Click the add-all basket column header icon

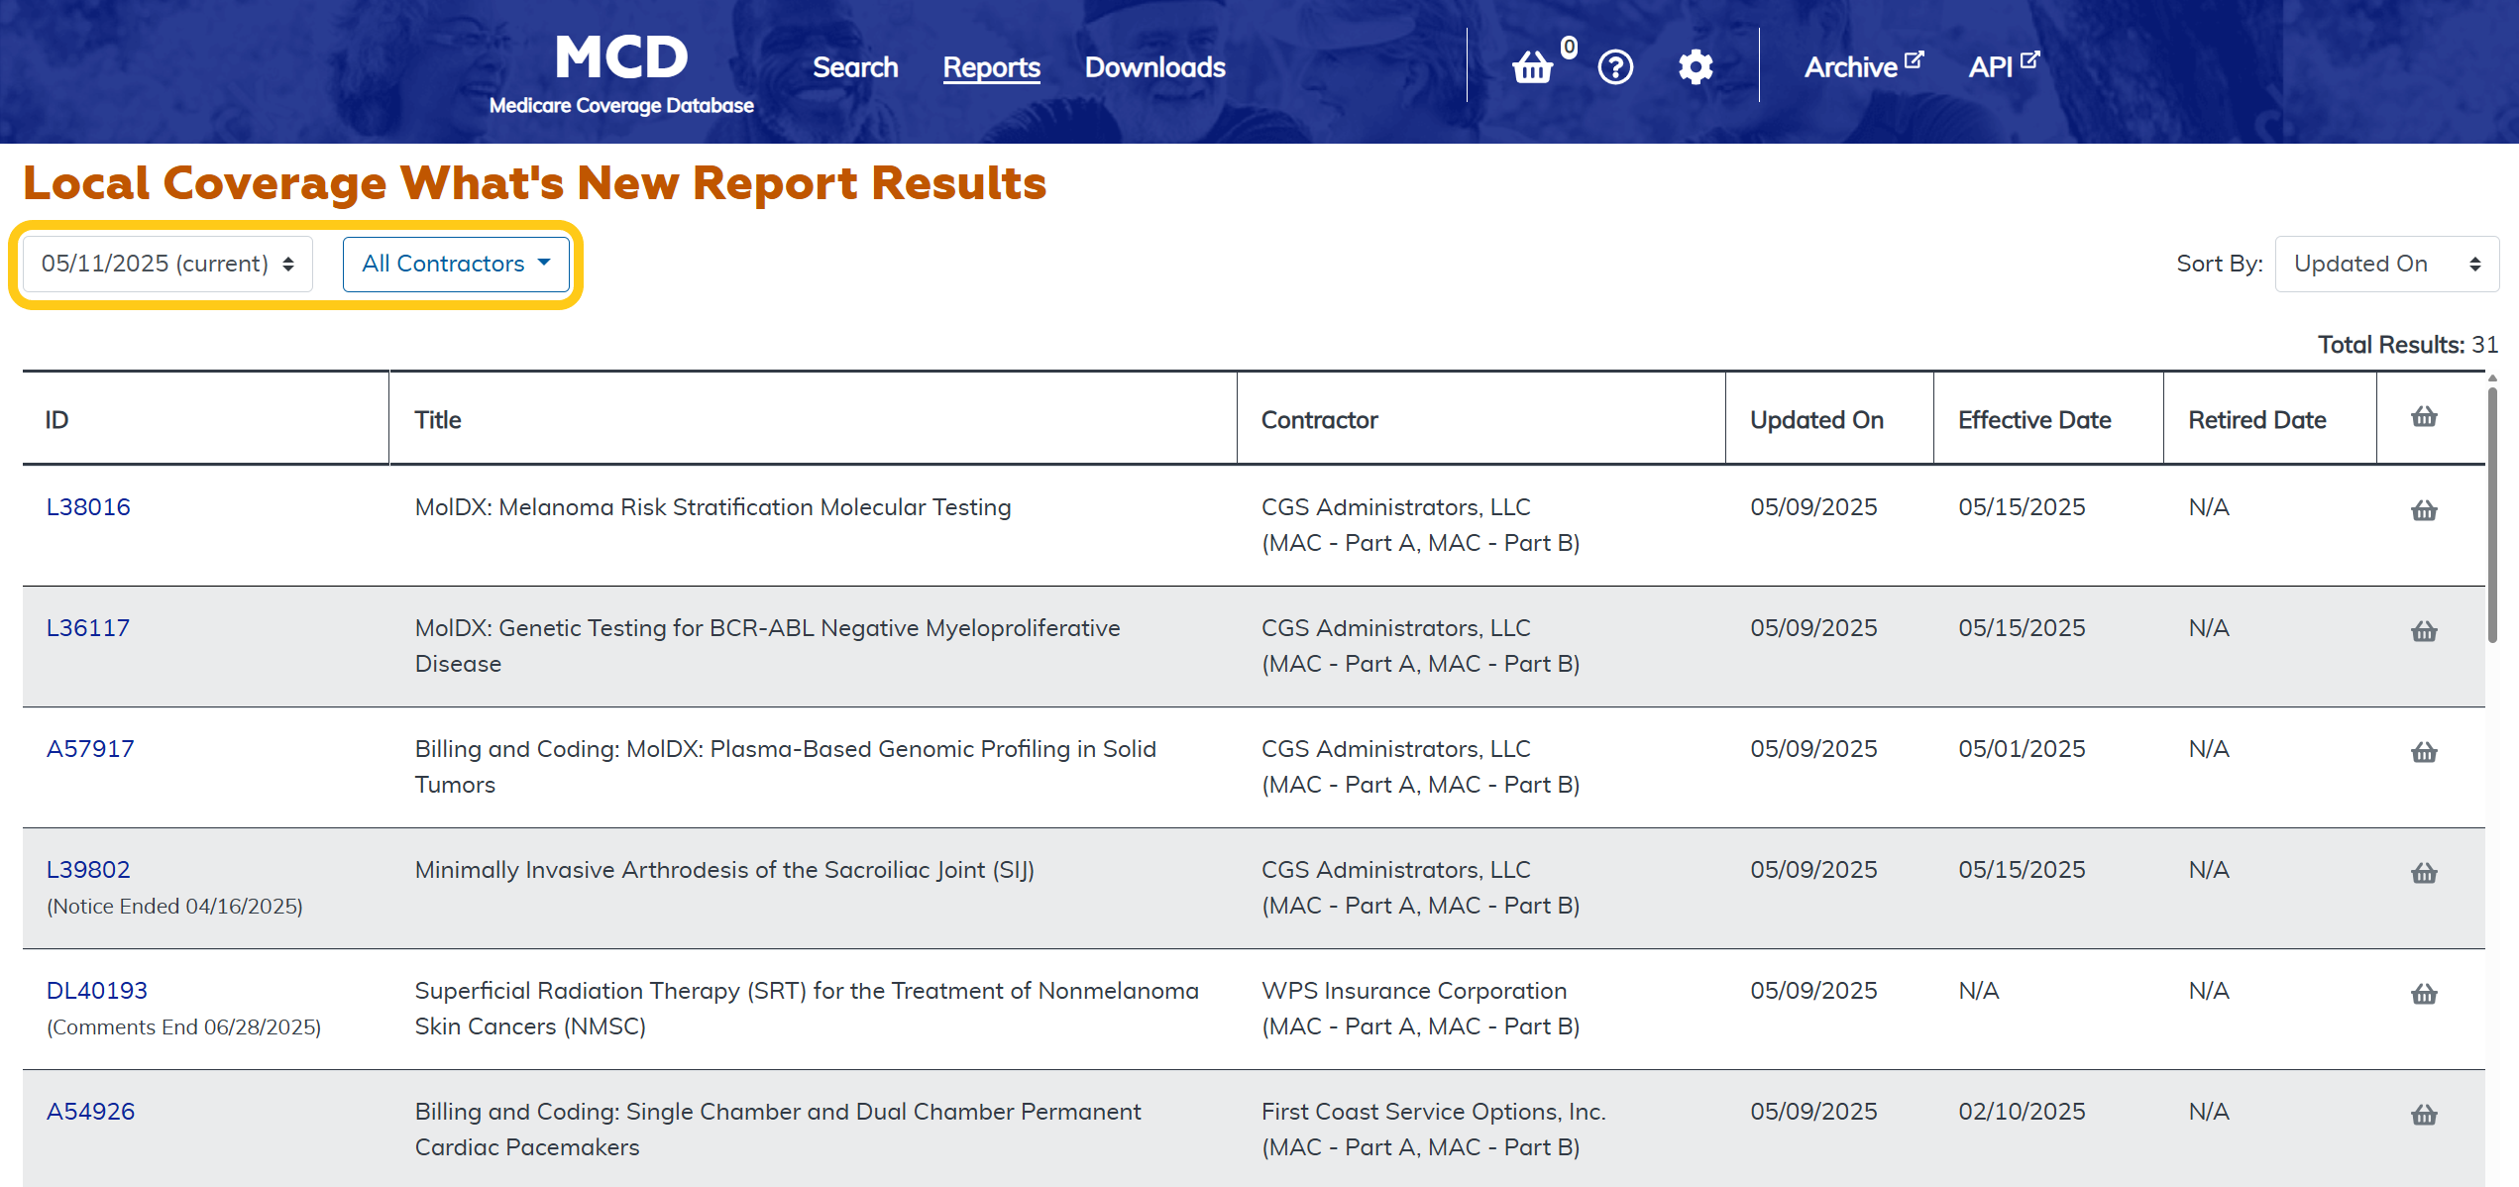pyautogui.click(x=2424, y=417)
